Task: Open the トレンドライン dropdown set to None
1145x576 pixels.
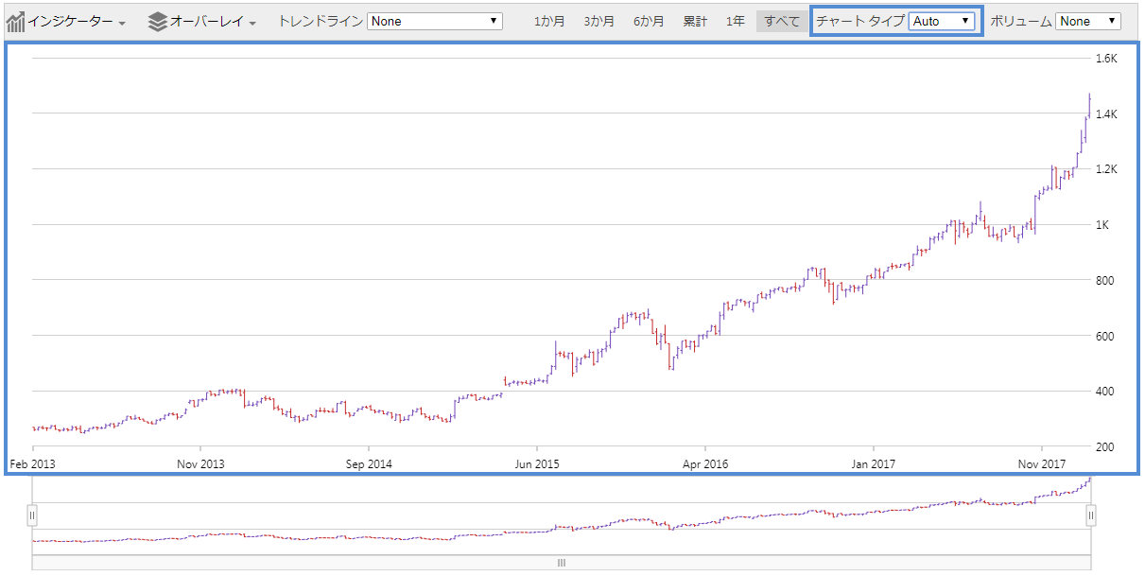Action: [x=434, y=20]
